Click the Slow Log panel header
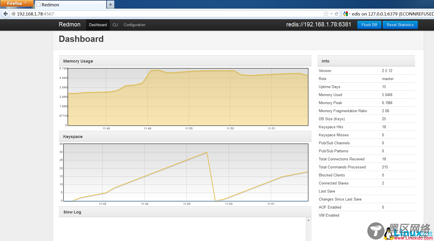 click(185, 212)
